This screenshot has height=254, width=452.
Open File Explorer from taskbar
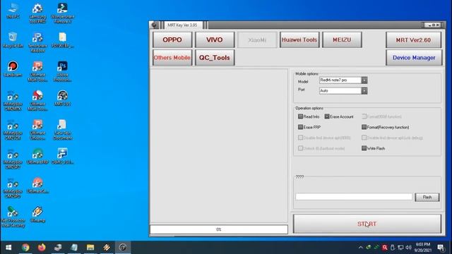click(x=90, y=248)
